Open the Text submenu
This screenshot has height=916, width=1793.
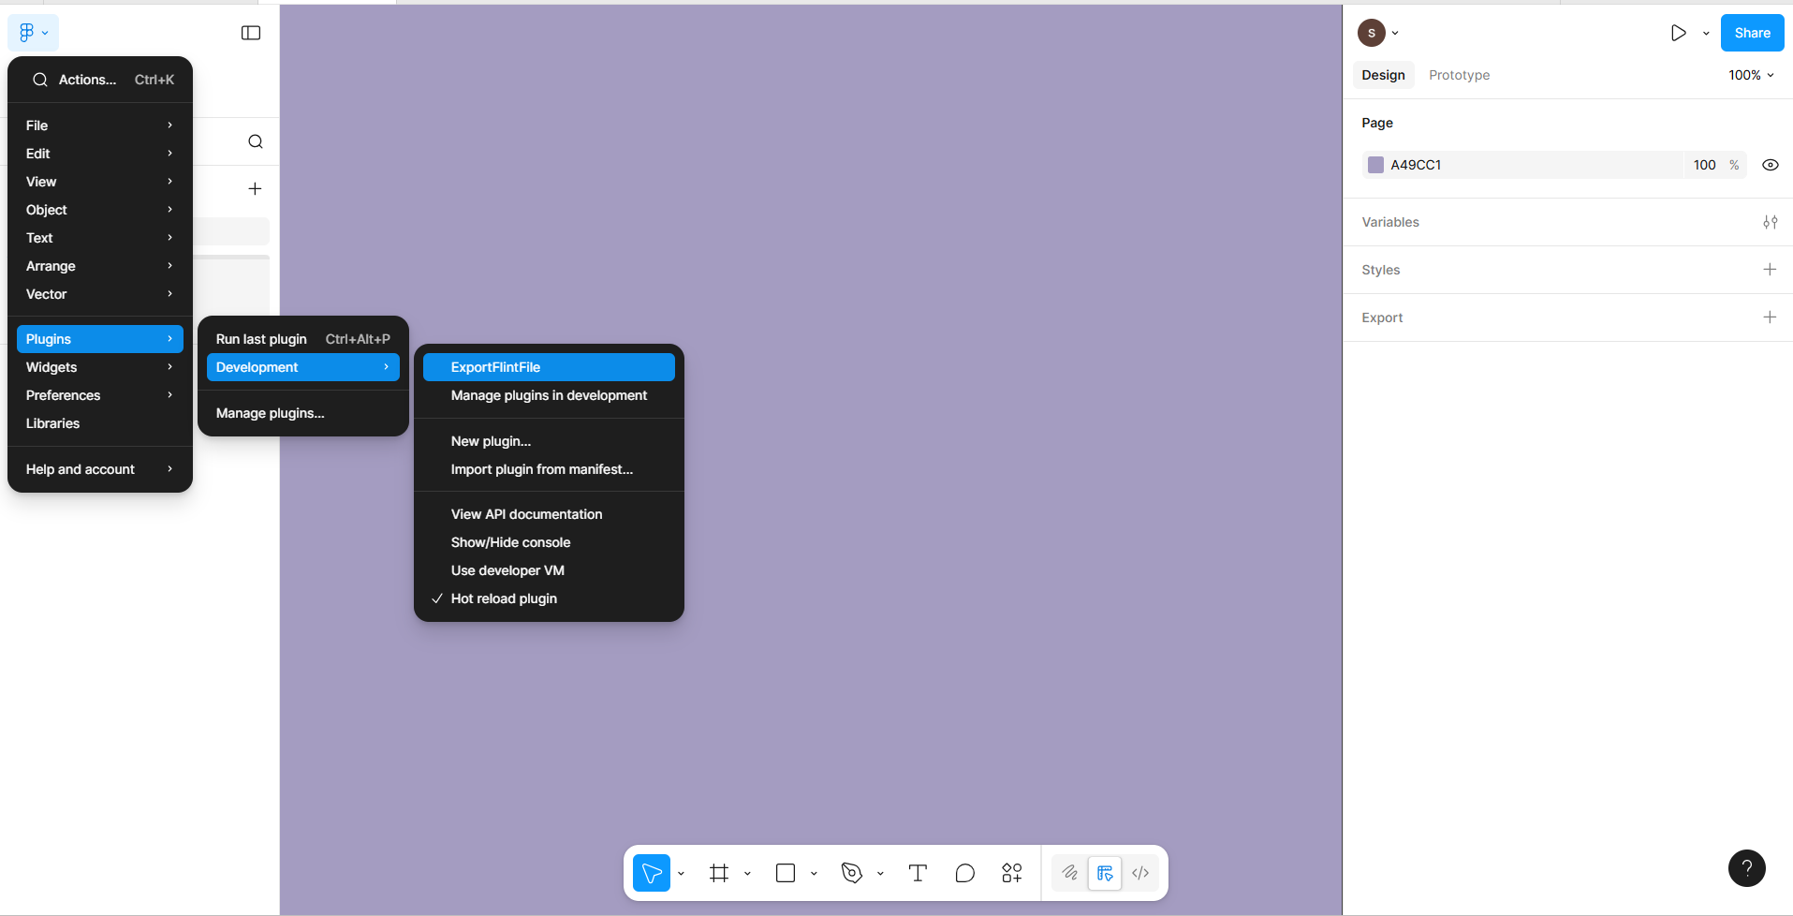click(100, 238)
